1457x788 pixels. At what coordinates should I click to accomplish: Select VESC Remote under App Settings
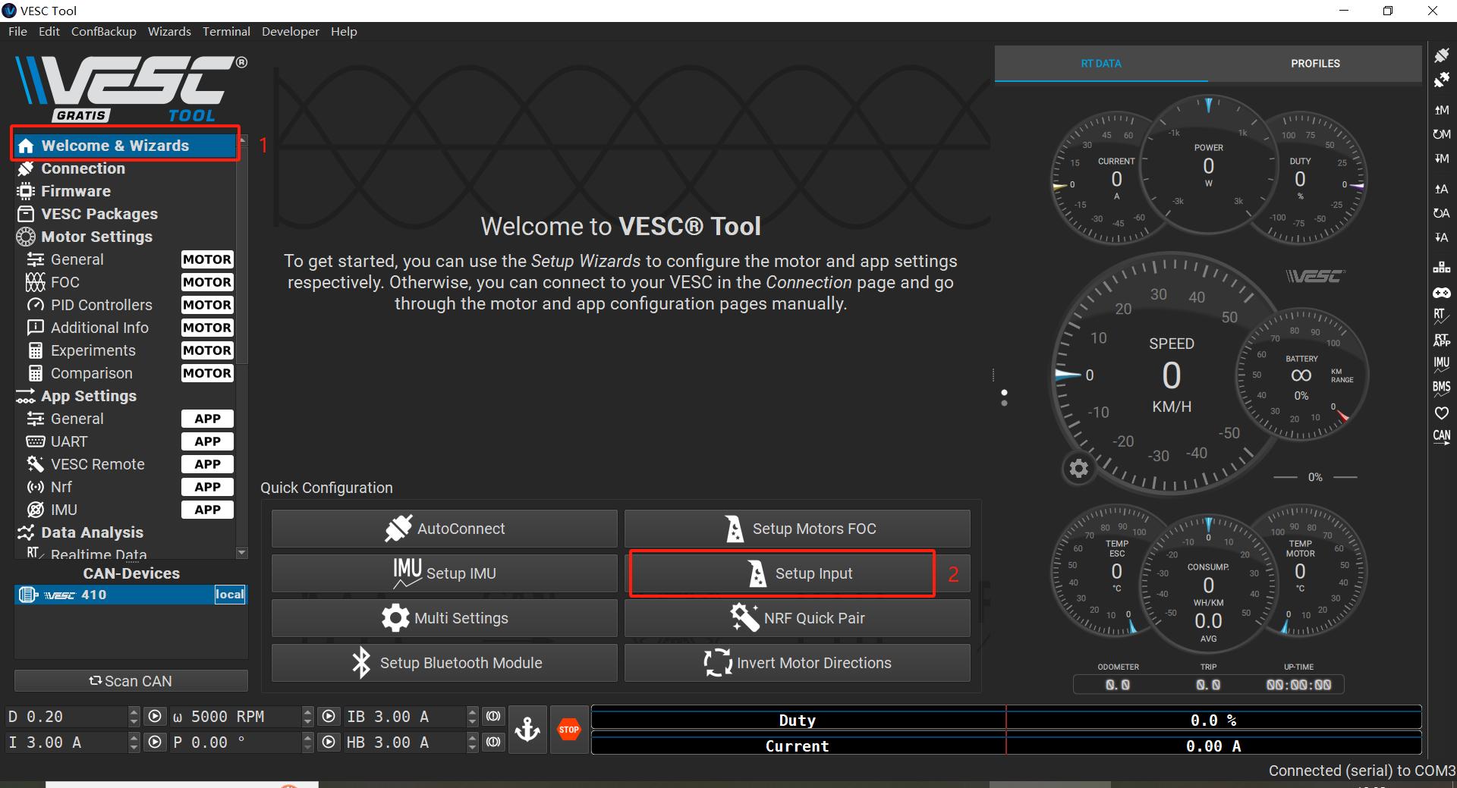coord(125,464)
